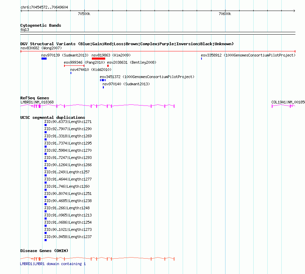The image size is (305, 274).
Task: Click segmental duplication %ID:91.7247|Length:1293
Action: (x=68, y=158)
